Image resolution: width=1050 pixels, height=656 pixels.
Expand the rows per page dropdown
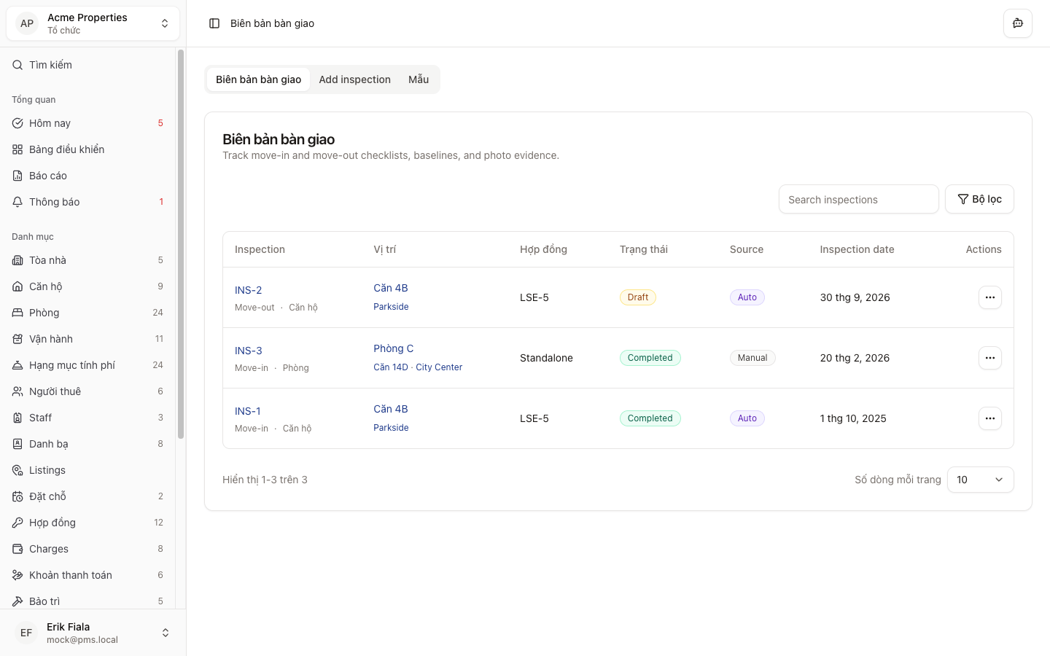(980, 480)
